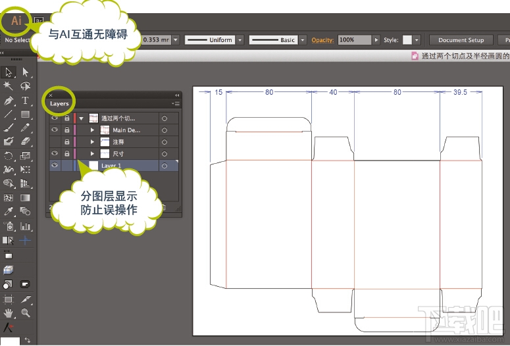Click the dimension box plugin tool icon

[8, 255]
